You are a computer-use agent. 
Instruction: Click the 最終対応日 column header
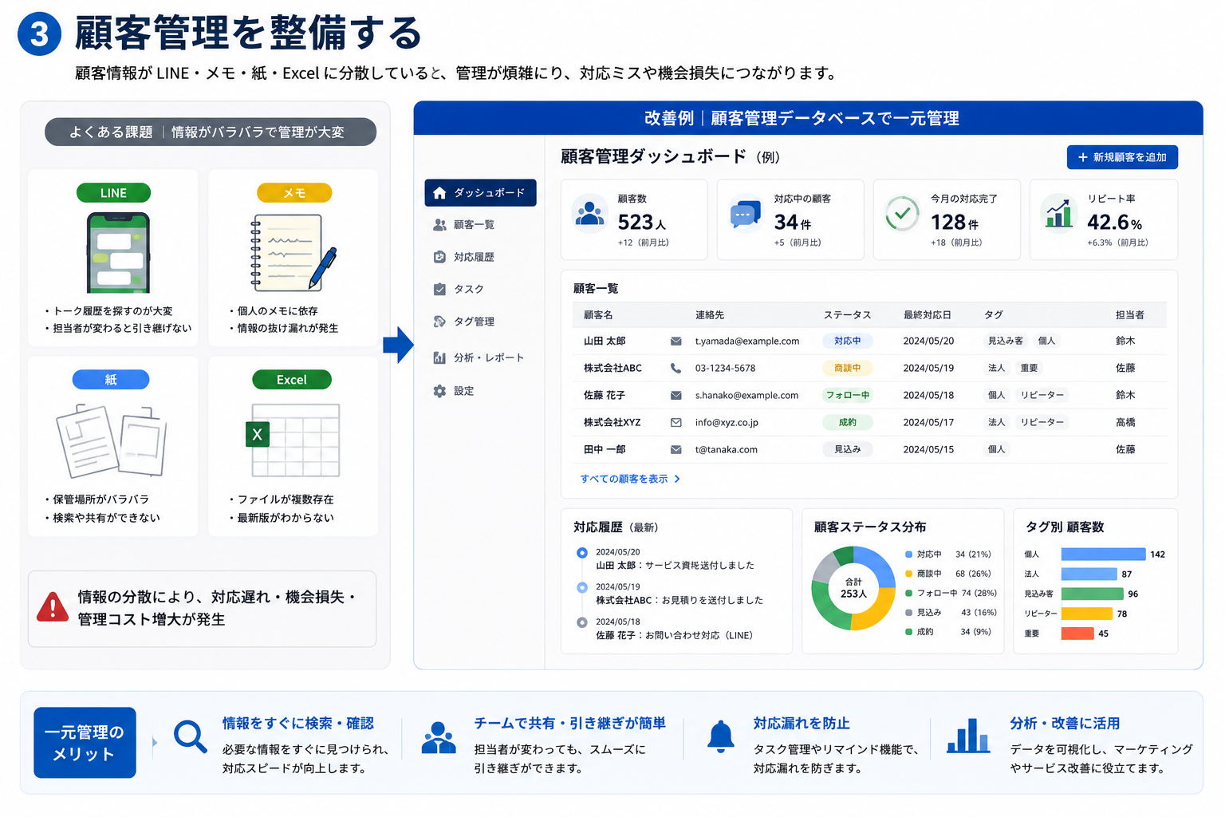927,315
